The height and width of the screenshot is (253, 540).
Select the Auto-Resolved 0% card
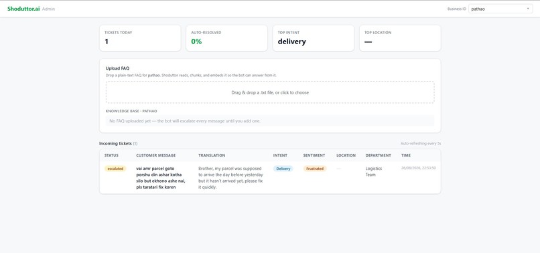click(x=226, y=38)
